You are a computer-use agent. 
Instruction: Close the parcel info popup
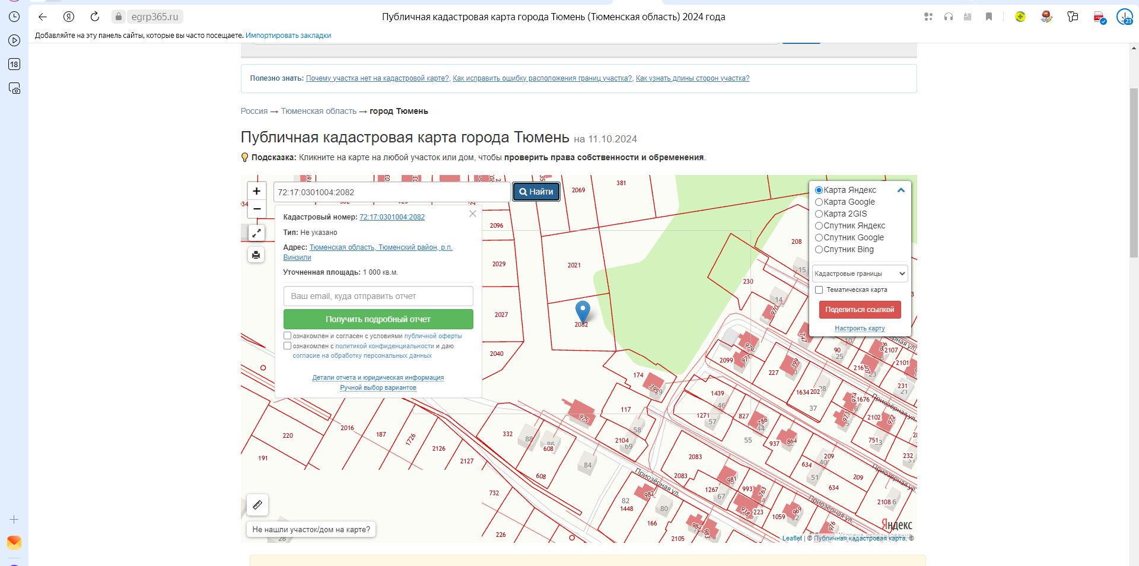tap(473, 214)
